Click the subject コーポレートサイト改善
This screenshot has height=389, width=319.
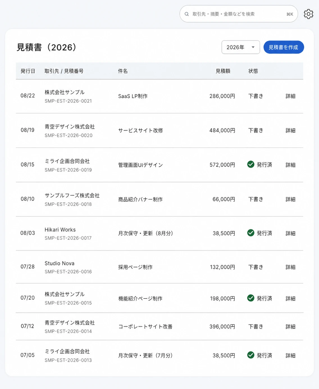(x=145, y=327)
